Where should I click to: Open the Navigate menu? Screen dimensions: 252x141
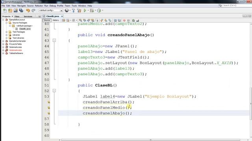(21, 5)
